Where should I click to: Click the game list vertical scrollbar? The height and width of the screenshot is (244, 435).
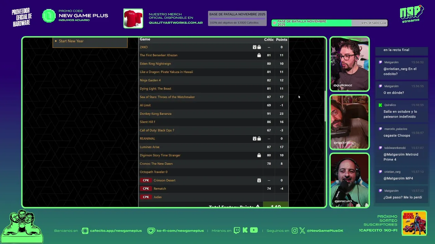[325, 106]
